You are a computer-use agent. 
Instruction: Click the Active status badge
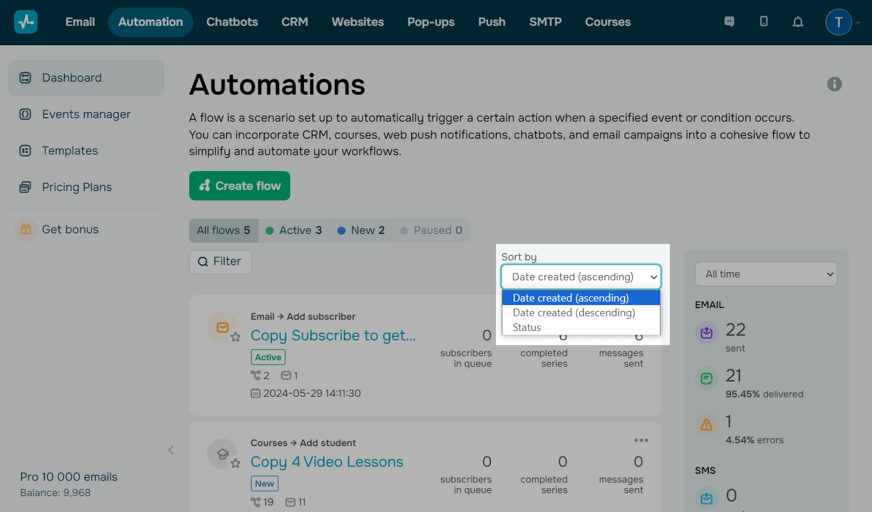pos(268,357)
